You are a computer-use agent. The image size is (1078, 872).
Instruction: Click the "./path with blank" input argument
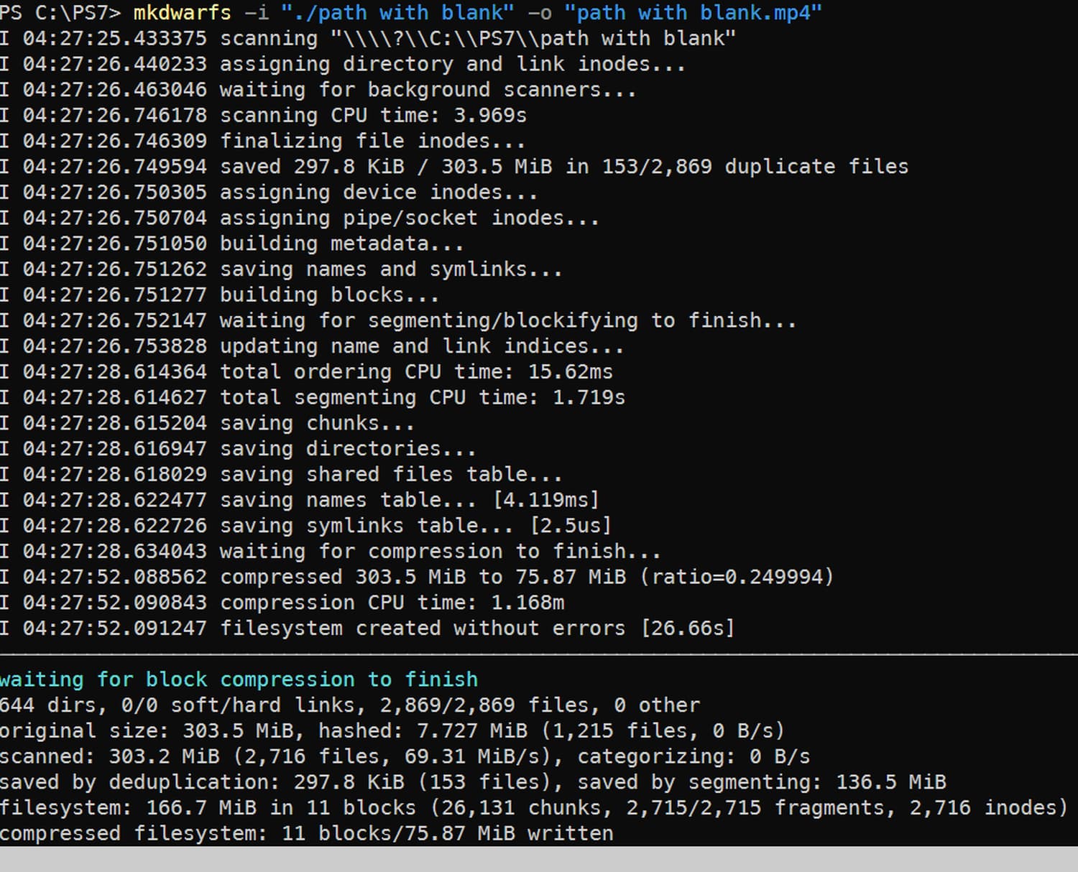tap(397, 12)
